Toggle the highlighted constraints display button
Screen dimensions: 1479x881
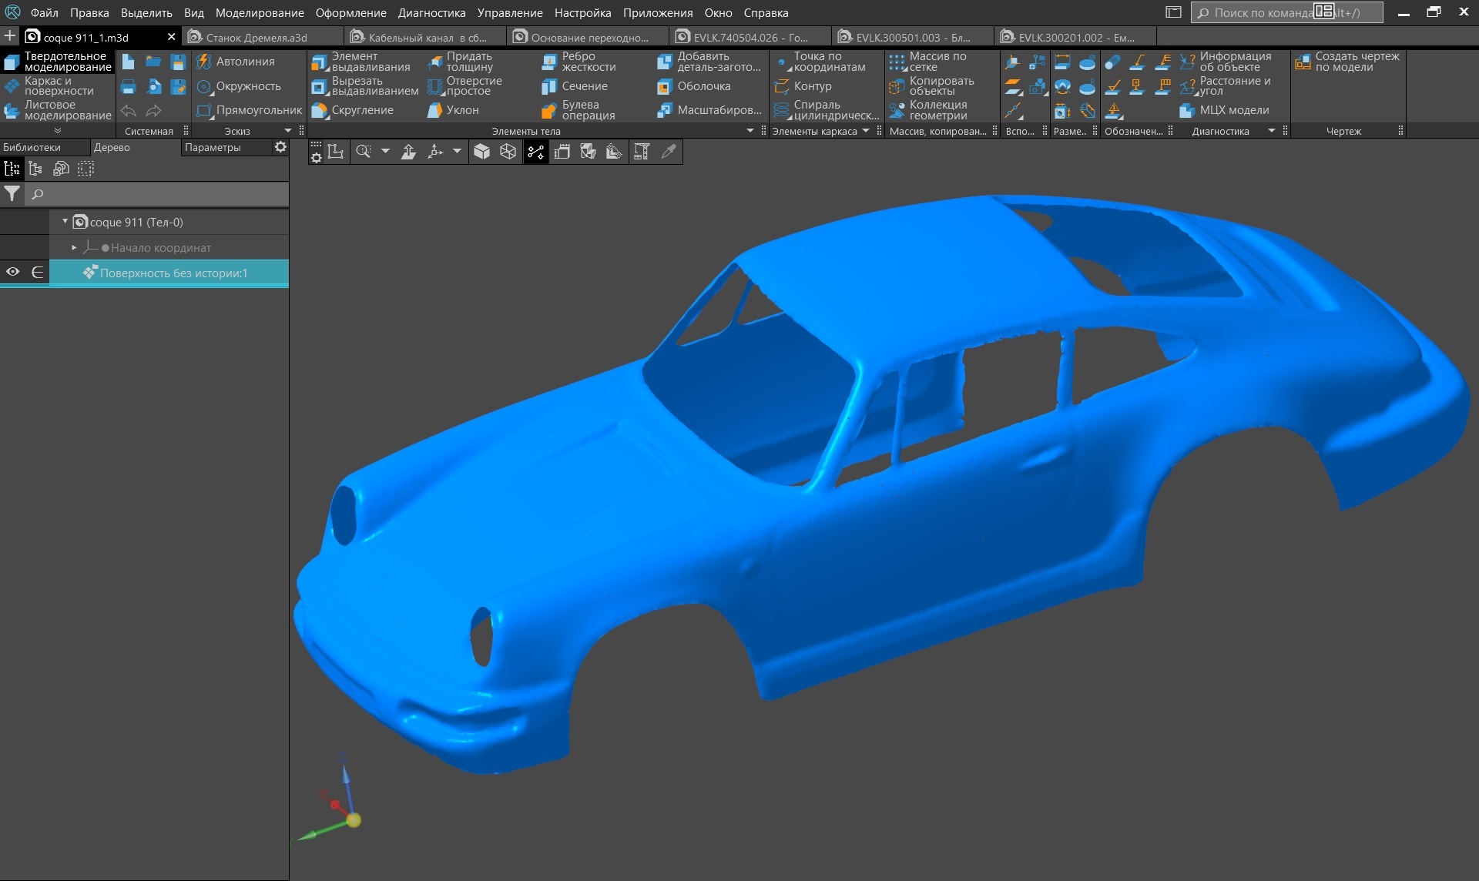pyautogui.click(x=535, y=152)
